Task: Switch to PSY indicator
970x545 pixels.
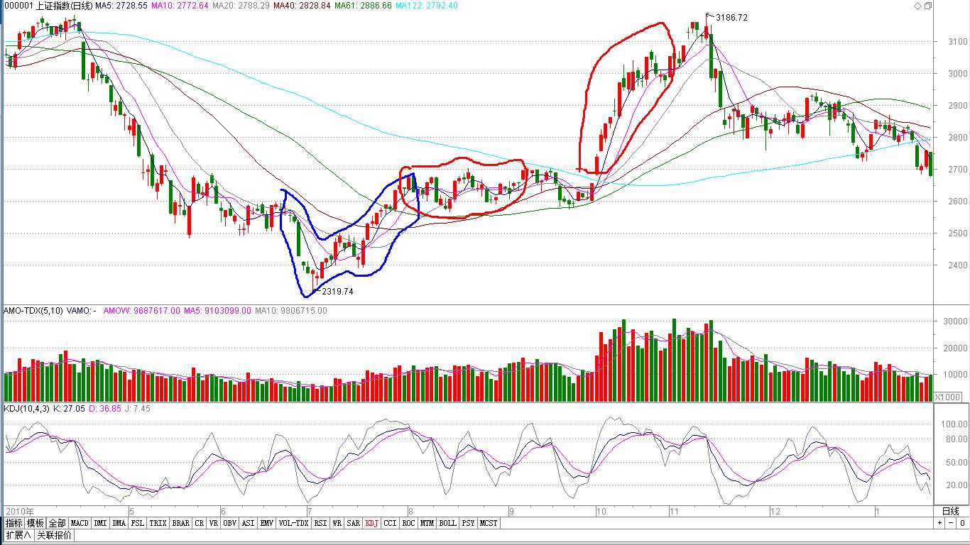Action: [468, 523]
